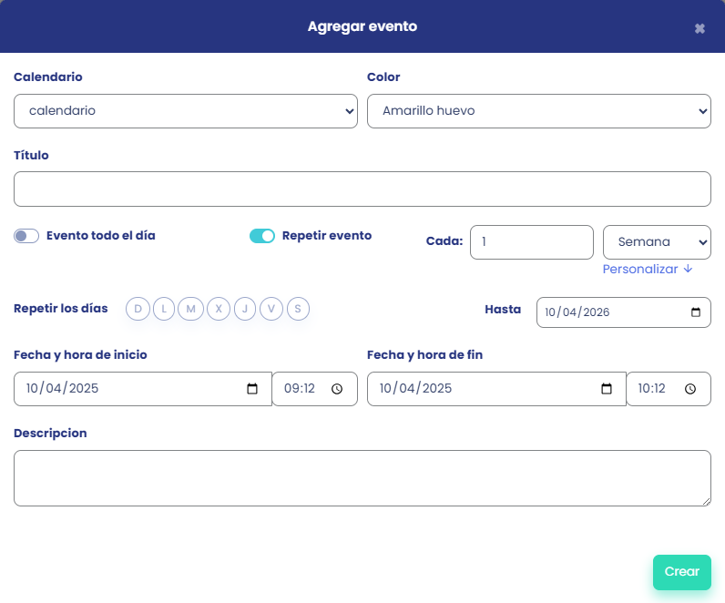725x603 pixels.
Task: Click the Título input field
Action: click(x=362, y=189)
